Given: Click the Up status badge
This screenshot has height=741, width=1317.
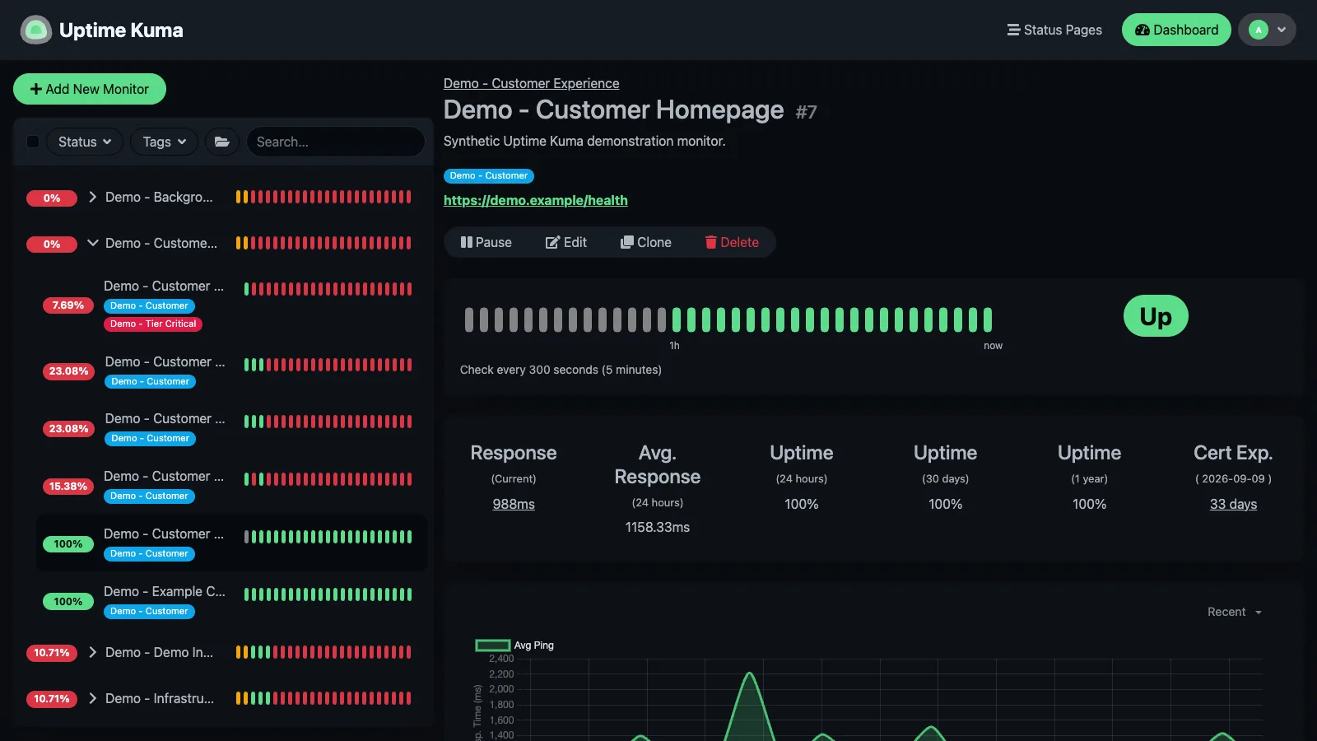Looking at the screenshot, I should click(x=1156, y=316).
